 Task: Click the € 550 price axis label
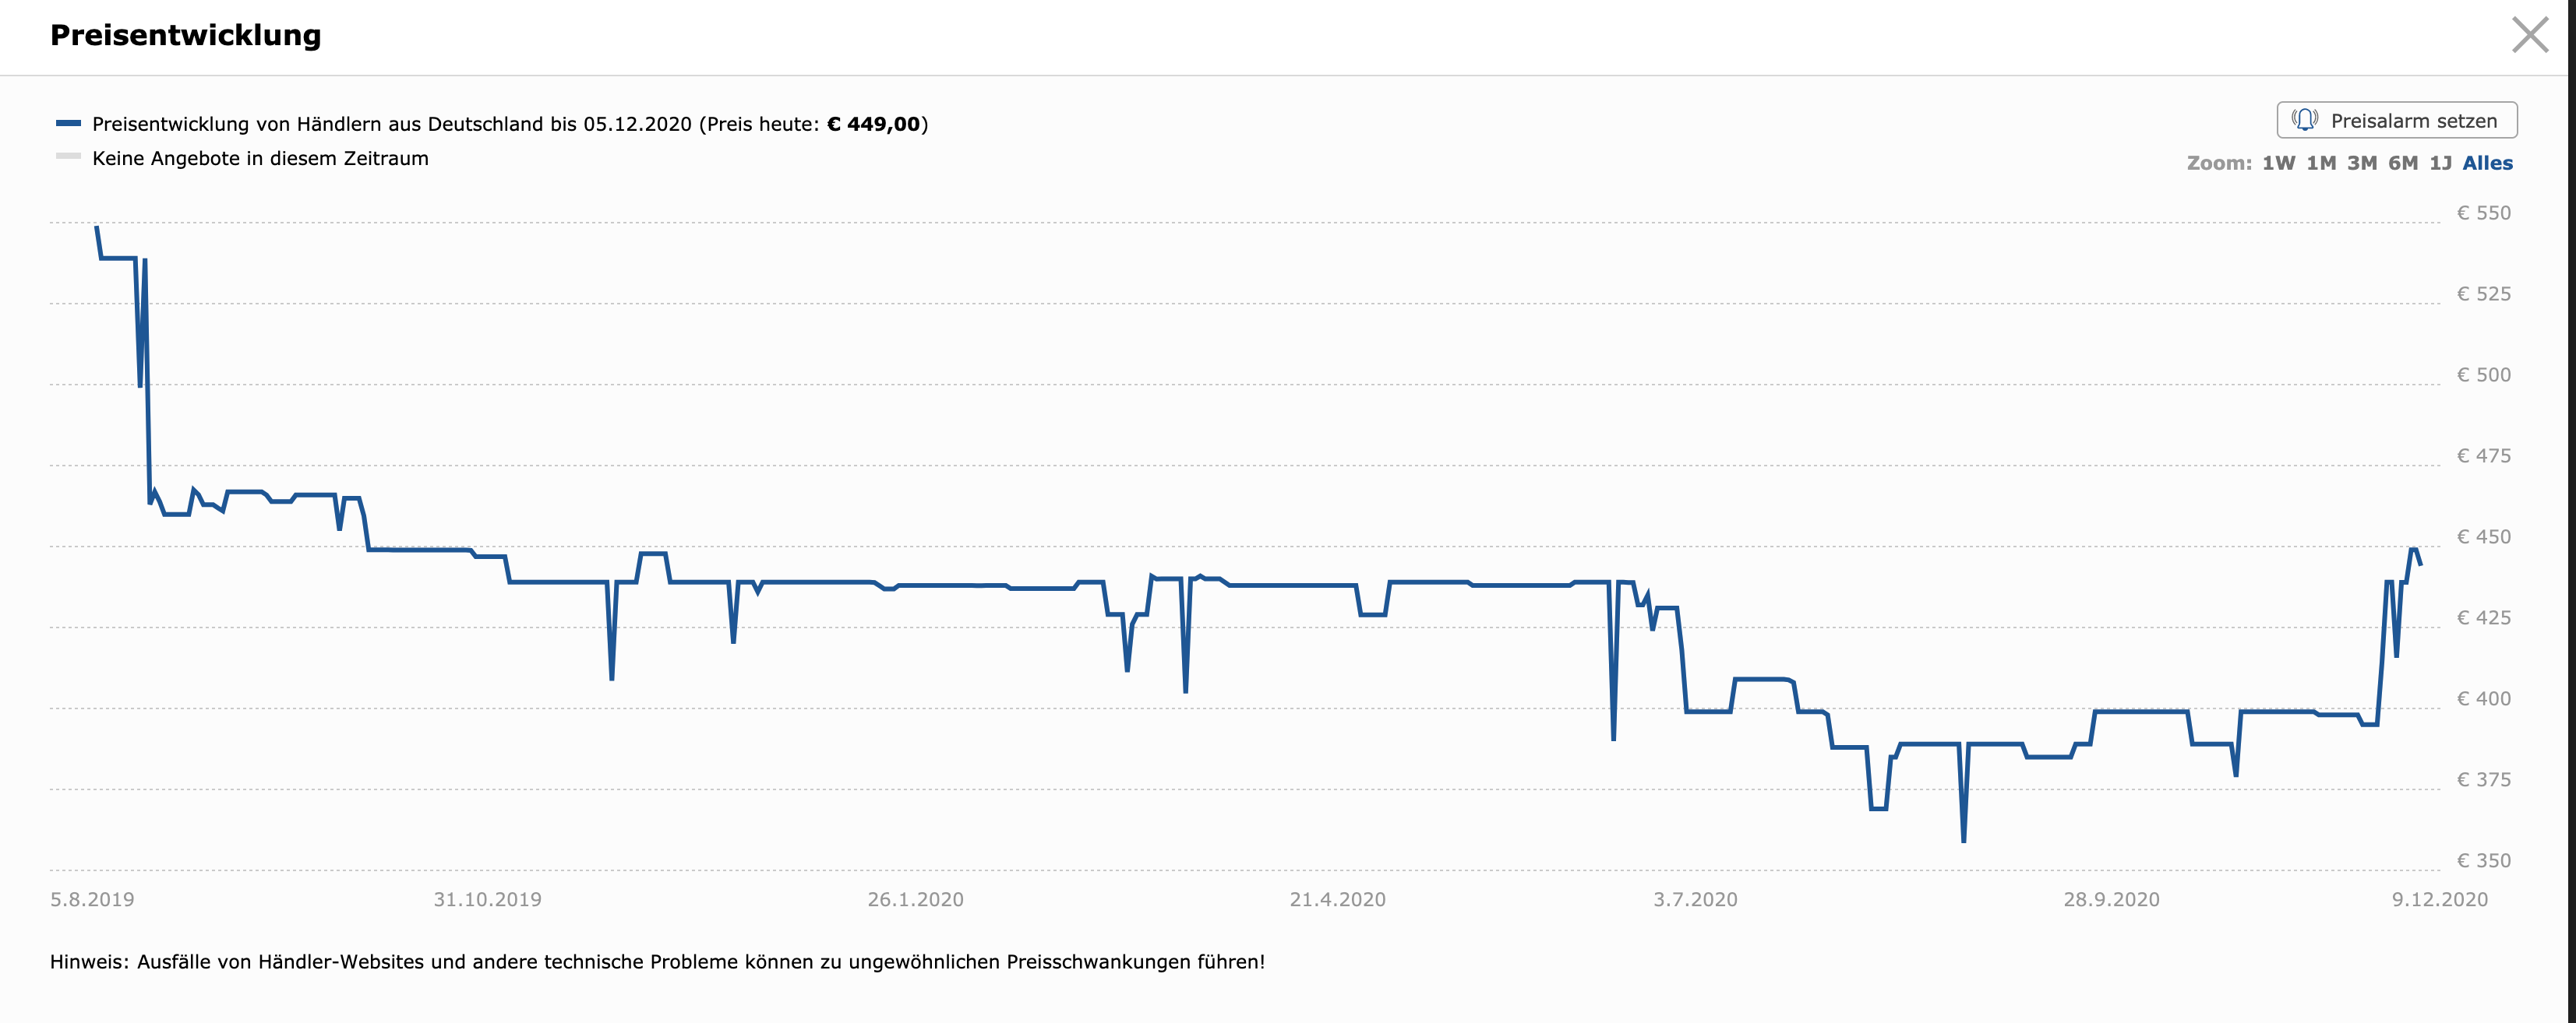tap(2483, 213)
